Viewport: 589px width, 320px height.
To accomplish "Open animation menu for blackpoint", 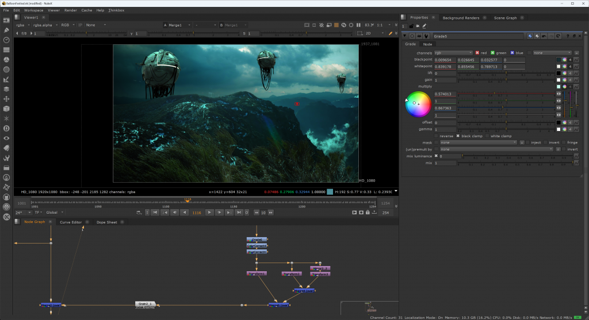I will (x=576, y=60).
